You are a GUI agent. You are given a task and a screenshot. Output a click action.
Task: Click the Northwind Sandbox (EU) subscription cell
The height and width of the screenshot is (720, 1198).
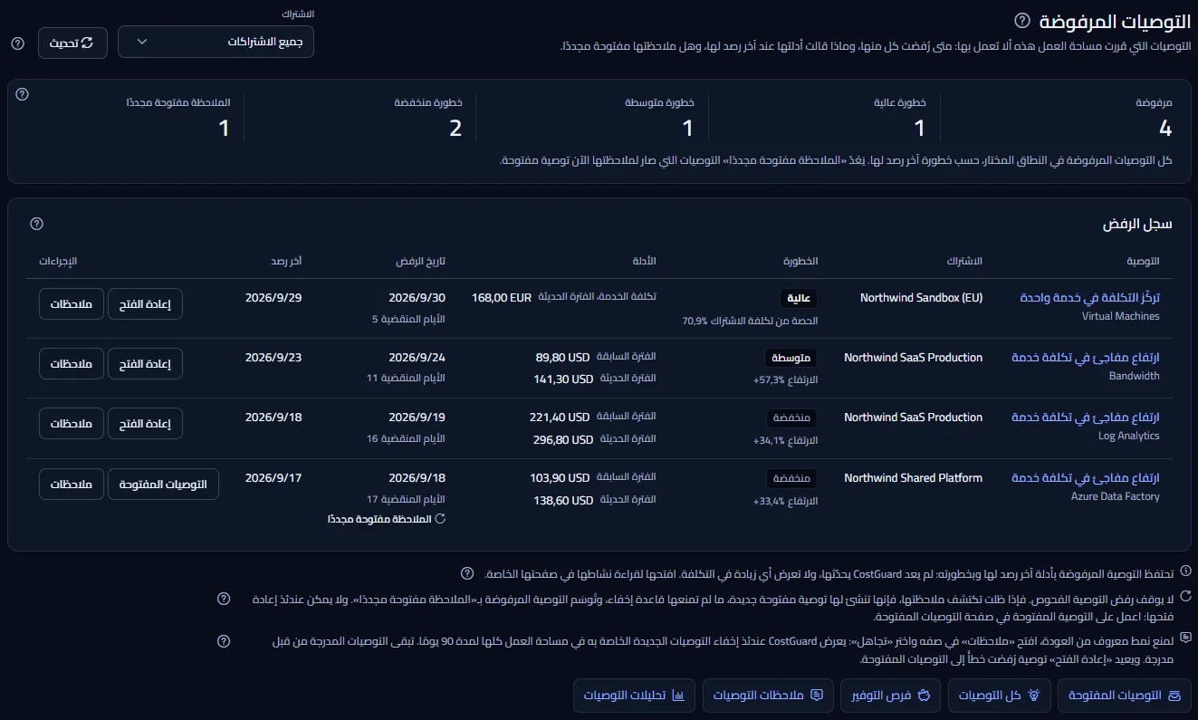pos(921,298)
